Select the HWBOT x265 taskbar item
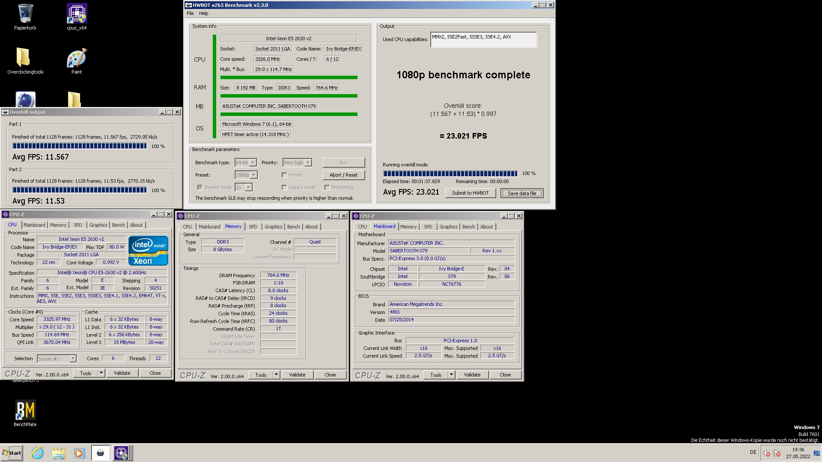Viewport: 822px width, 462px height. [x=100, y=453]
